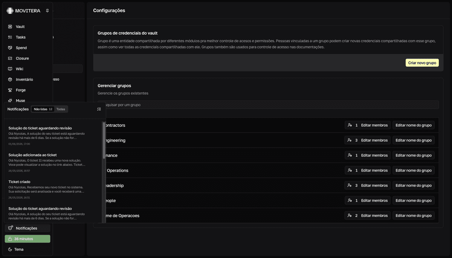Edit members of Time de Operacoes group

(368, 216)
